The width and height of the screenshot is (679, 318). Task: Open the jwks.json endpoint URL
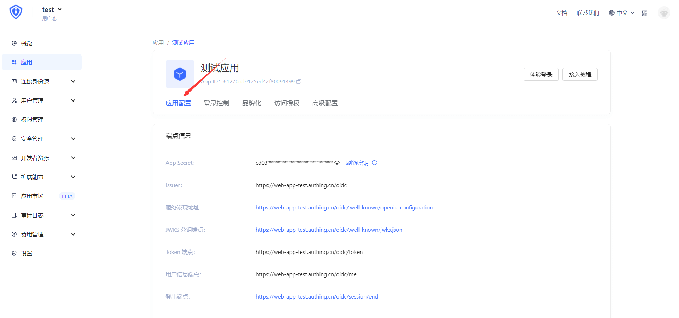coord(329,230)
